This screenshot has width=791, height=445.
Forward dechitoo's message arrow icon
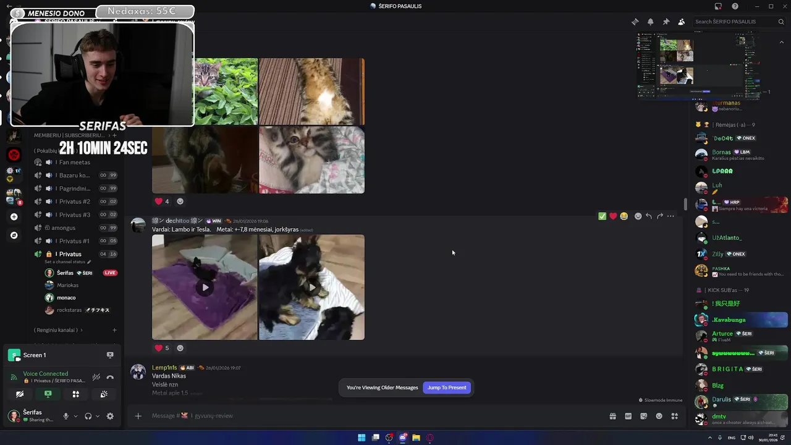(x=660, y=216)
